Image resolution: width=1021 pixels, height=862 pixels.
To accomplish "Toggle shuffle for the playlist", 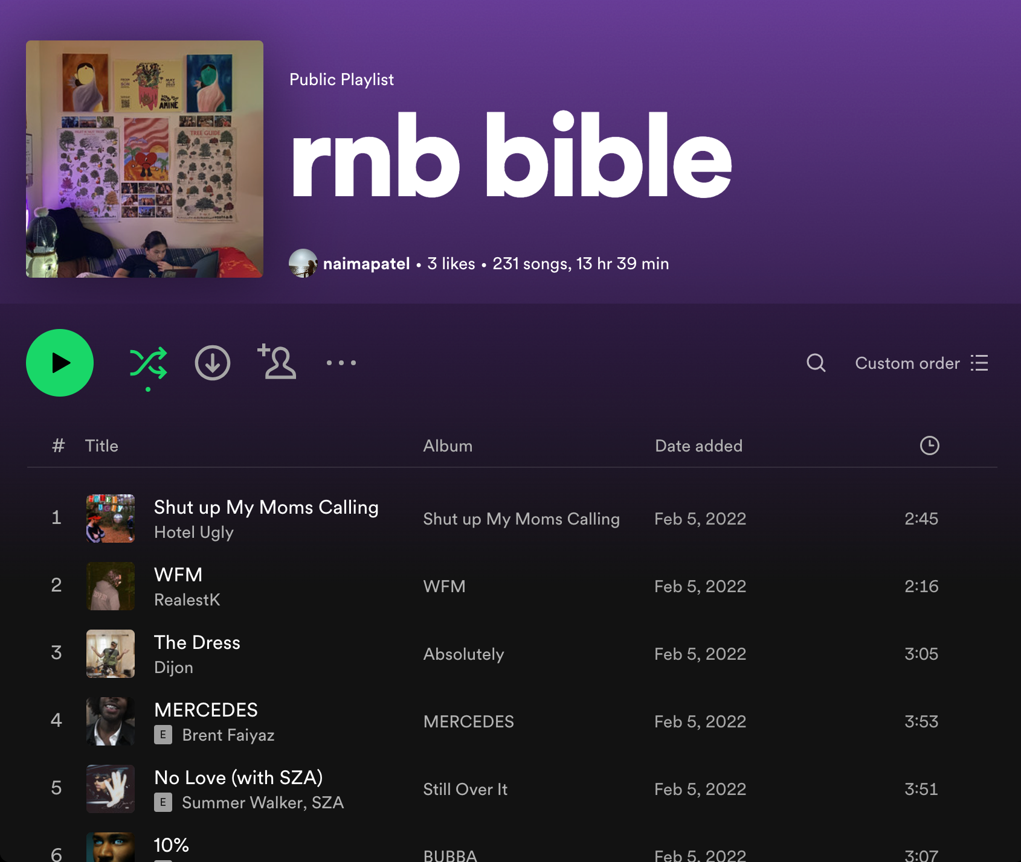I will point(148,363).
